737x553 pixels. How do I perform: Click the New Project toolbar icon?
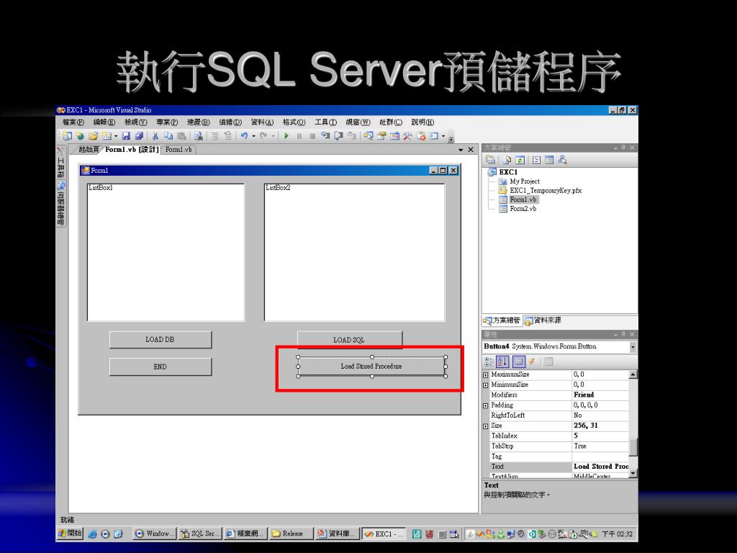[x=67, y=136]
